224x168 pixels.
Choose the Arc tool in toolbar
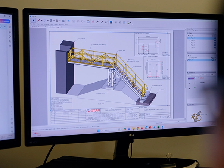point(45,21)
